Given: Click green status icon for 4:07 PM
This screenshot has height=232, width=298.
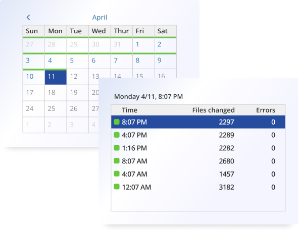Looking at the screenshot, I should [x=117, y=135].
